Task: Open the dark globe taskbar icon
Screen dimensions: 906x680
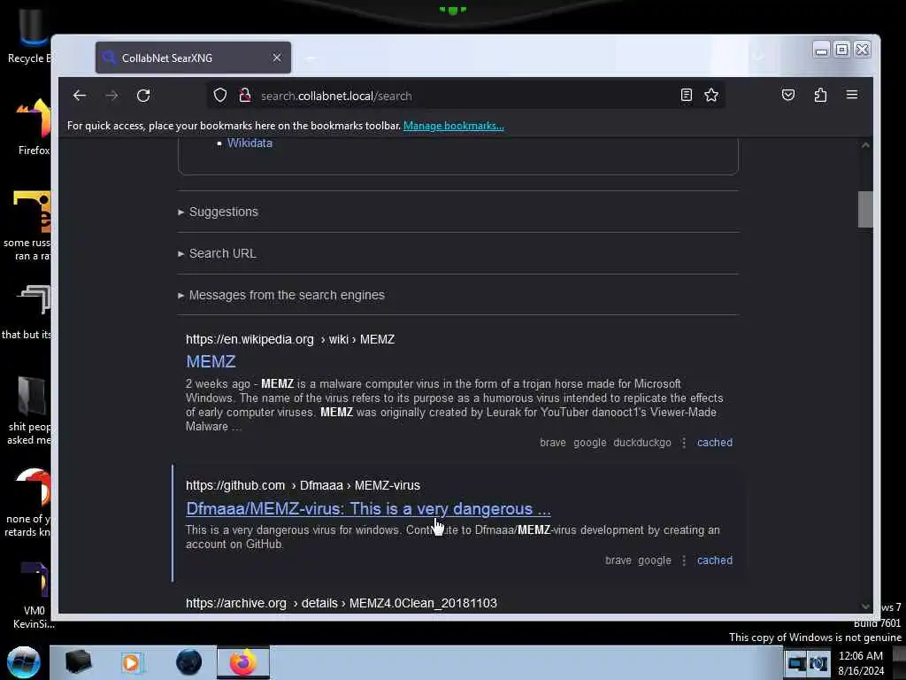Action: click(189, 662)
